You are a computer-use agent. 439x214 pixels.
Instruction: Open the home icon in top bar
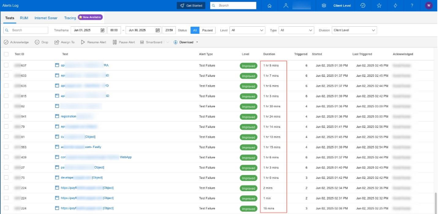pyautogui.click(x=269, y=6)
